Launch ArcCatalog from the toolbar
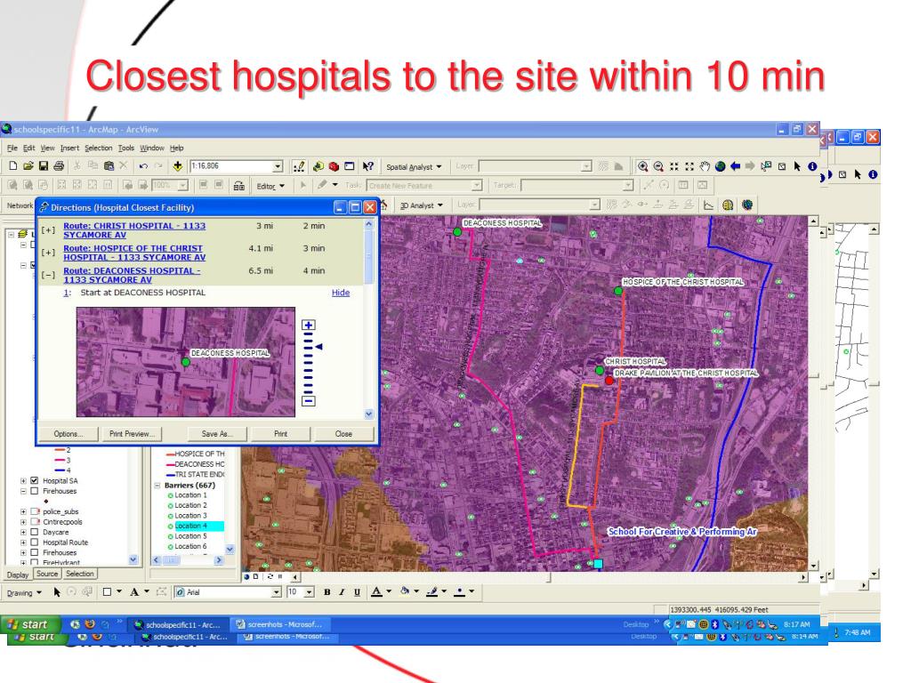Viewport: 911px width, 683px height. 318,166
